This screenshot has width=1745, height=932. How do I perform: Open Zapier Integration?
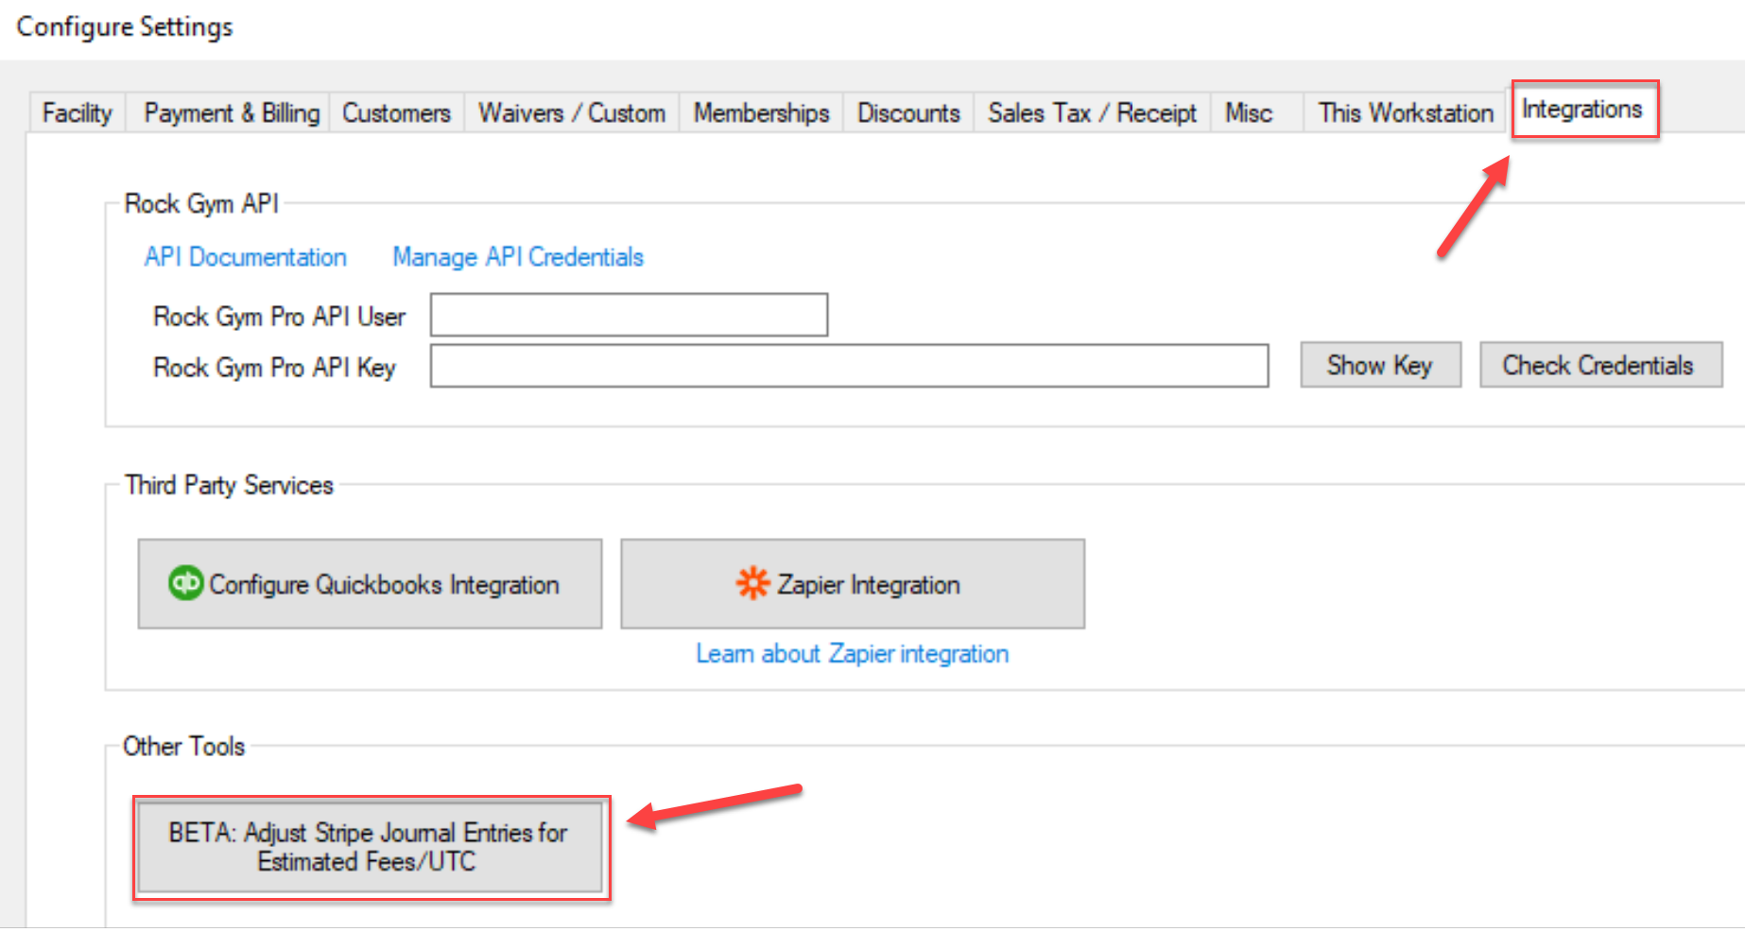pyautogui.click(x=853, y=584)
